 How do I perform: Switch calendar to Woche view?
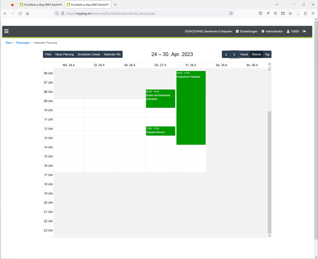[256, 54]
